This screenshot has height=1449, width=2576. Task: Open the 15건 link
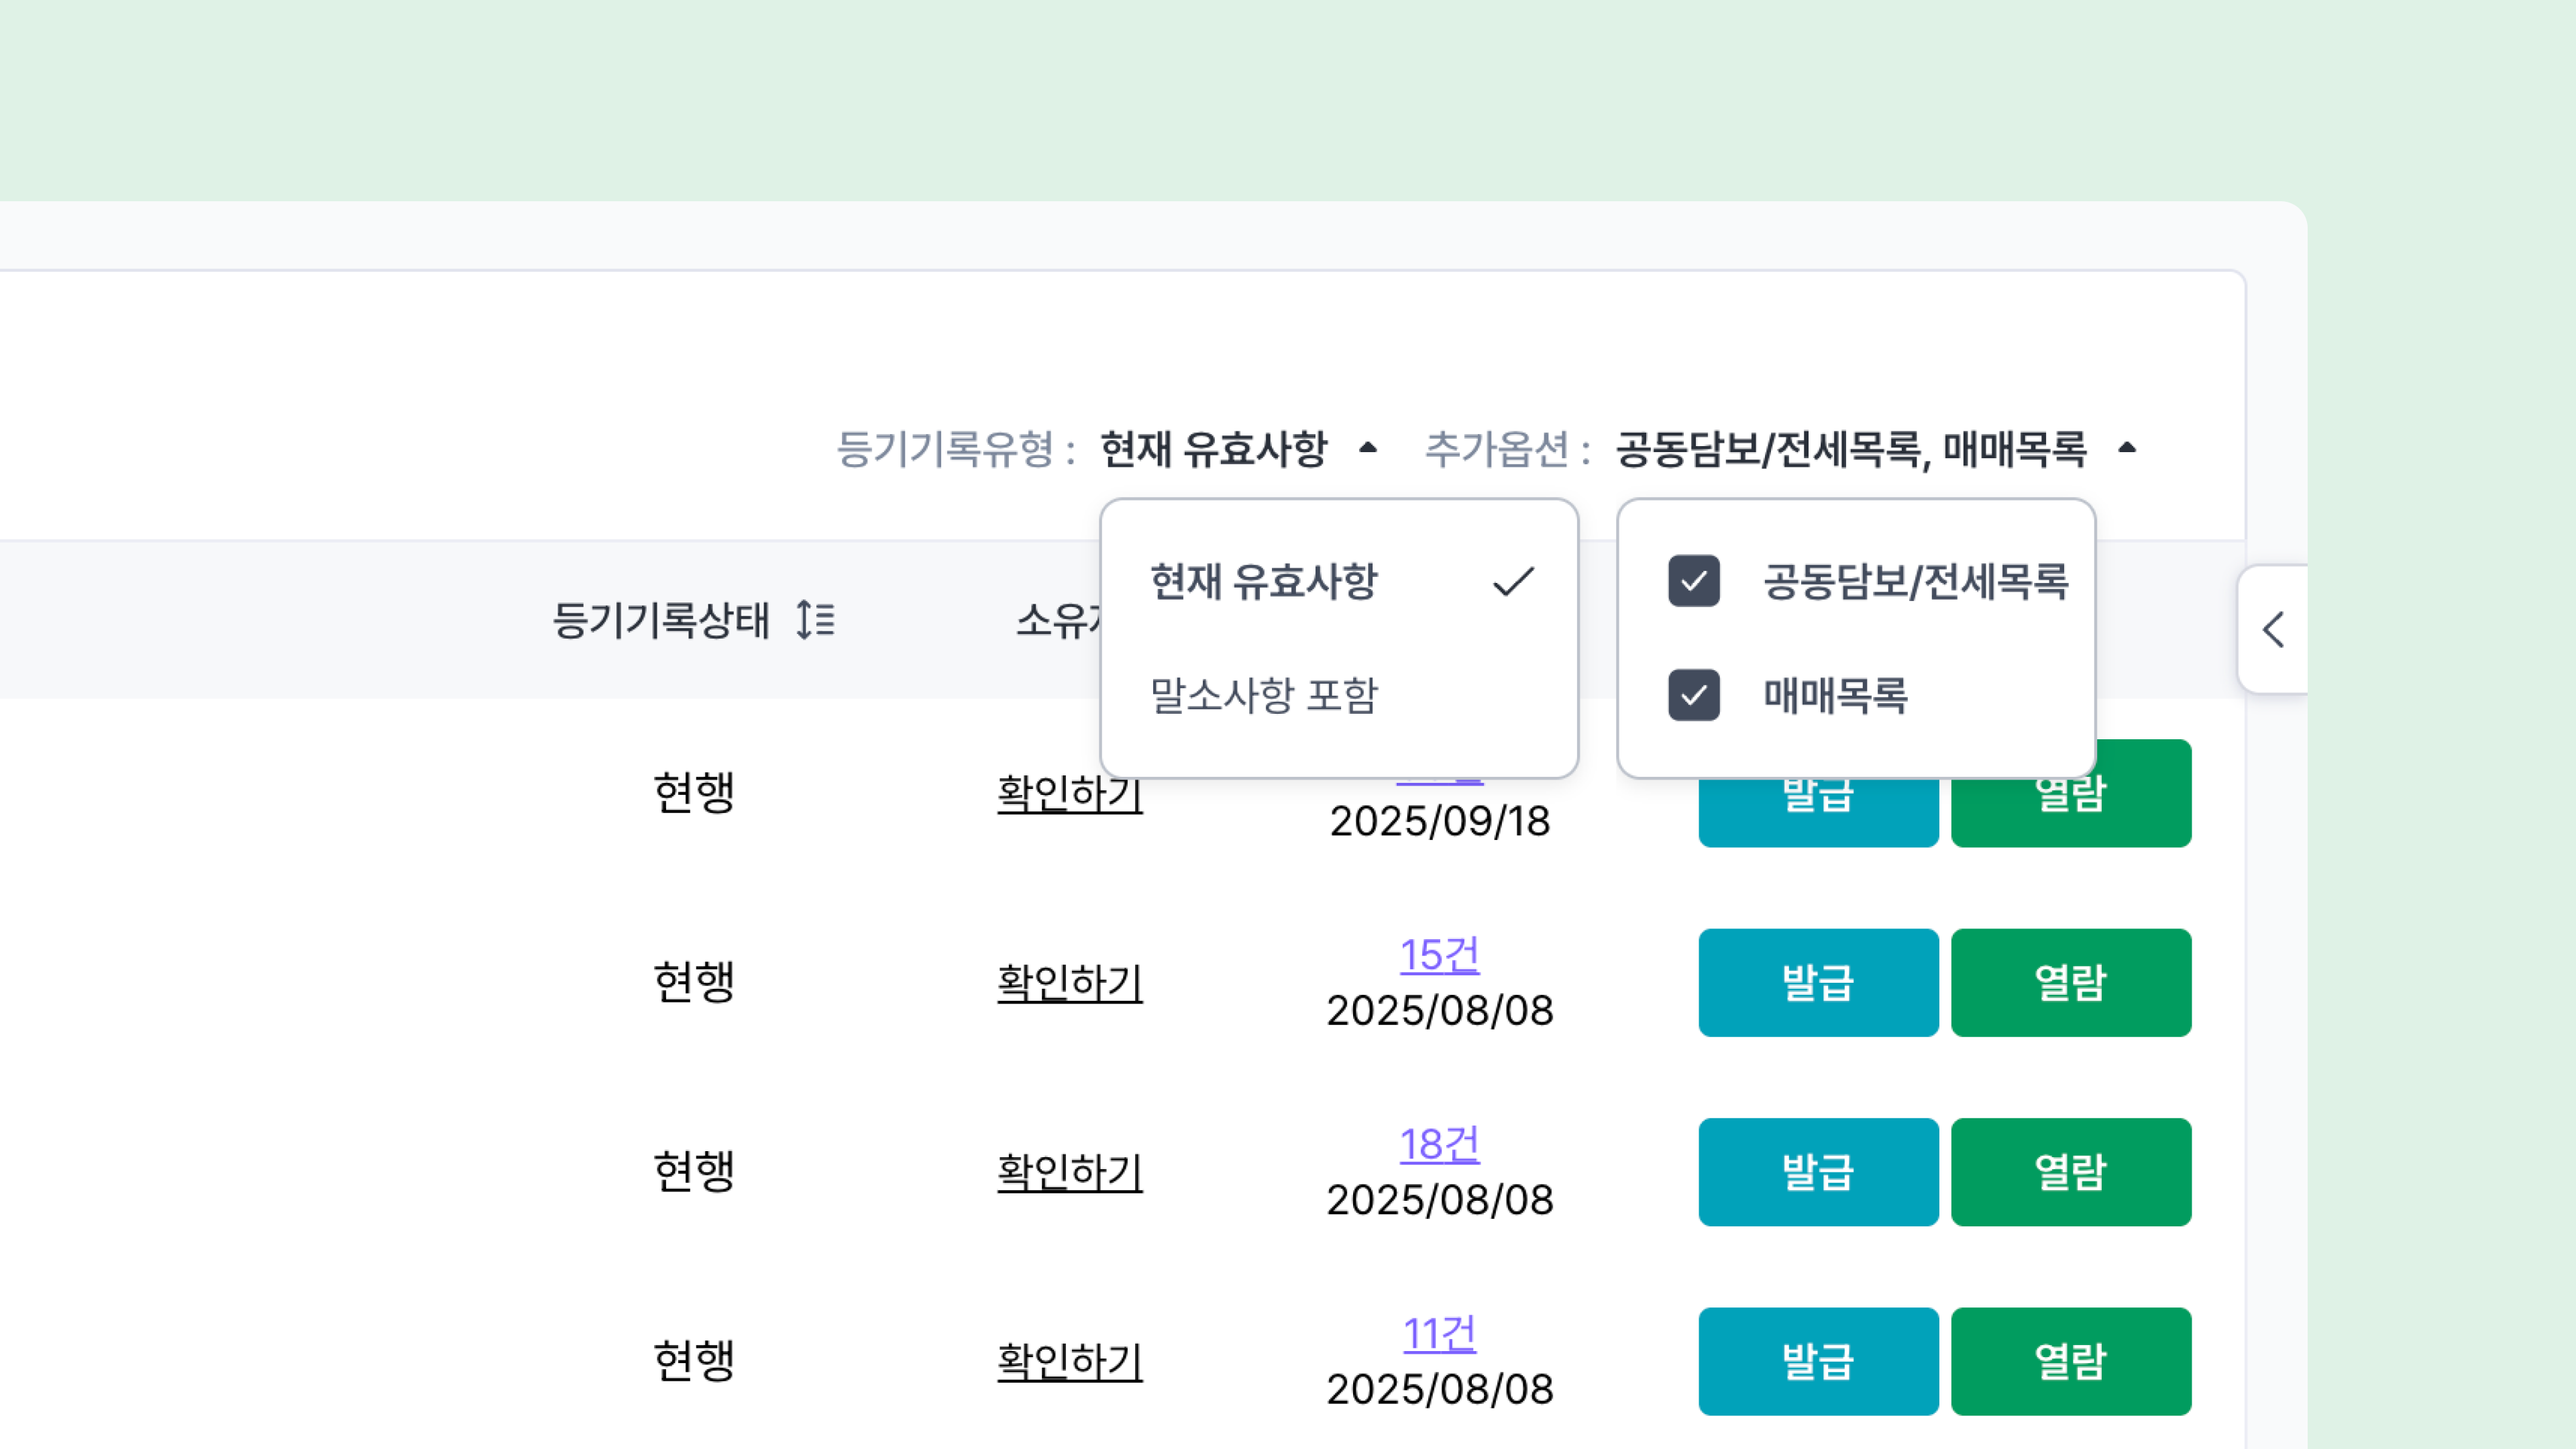coord(1439,955)
